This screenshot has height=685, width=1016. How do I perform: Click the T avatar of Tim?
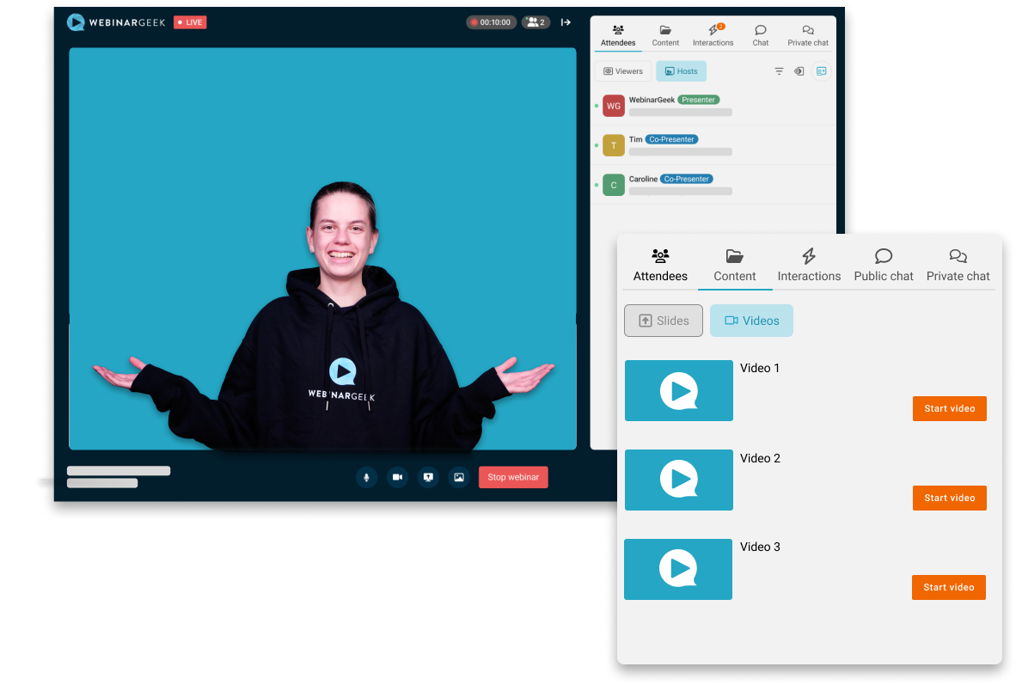pyautogui.click(x=614, y=145)
